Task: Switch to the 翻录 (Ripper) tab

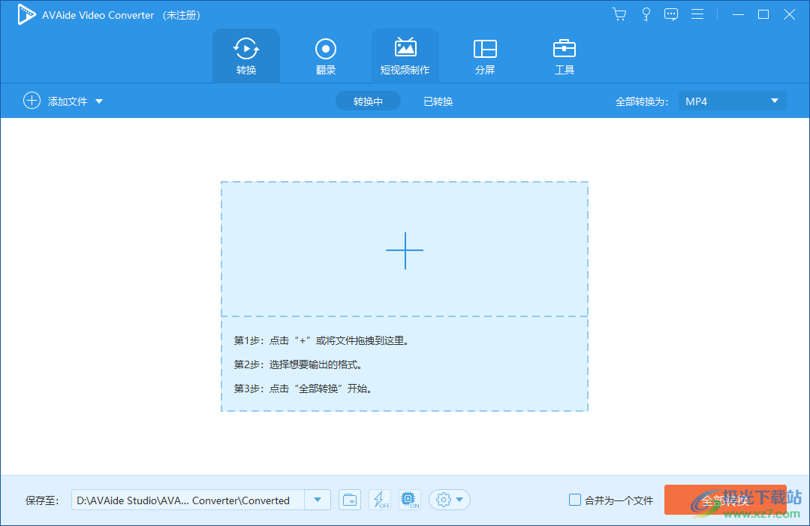Action: tap(326, 56)
